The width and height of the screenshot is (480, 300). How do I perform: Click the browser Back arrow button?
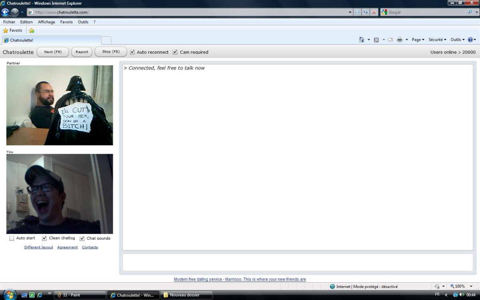click(6, 12)
